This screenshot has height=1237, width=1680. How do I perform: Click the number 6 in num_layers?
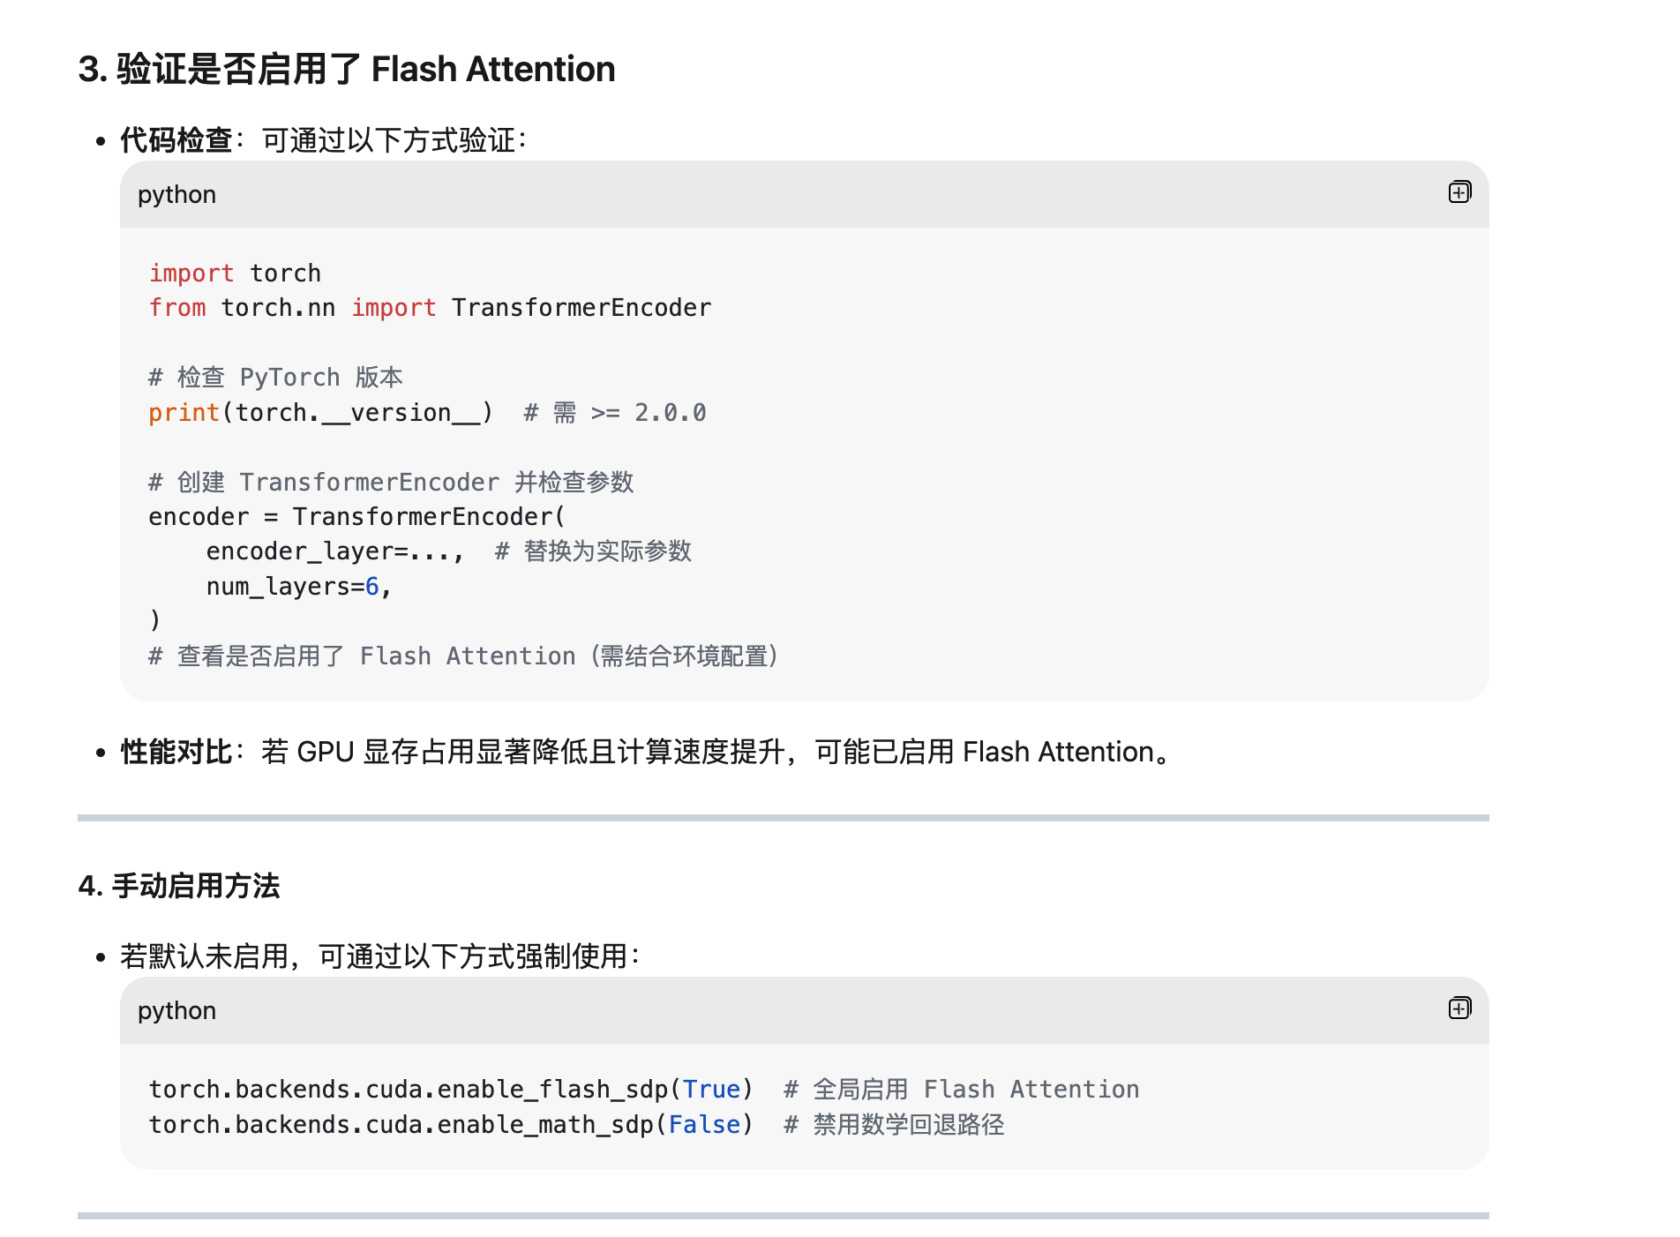coord(372,587)
